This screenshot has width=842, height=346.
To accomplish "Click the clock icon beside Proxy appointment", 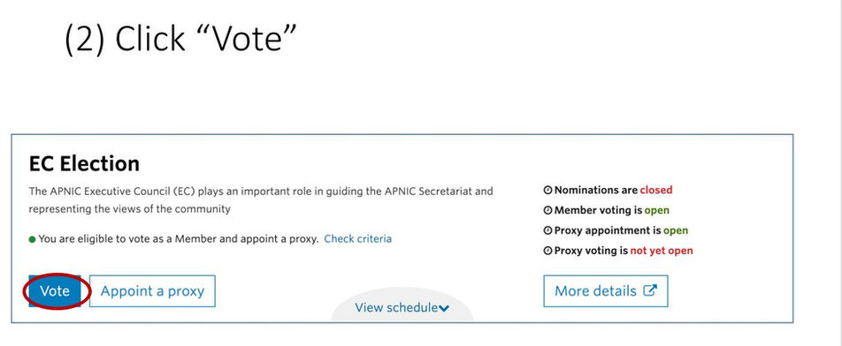I will (x=547, y=231).
